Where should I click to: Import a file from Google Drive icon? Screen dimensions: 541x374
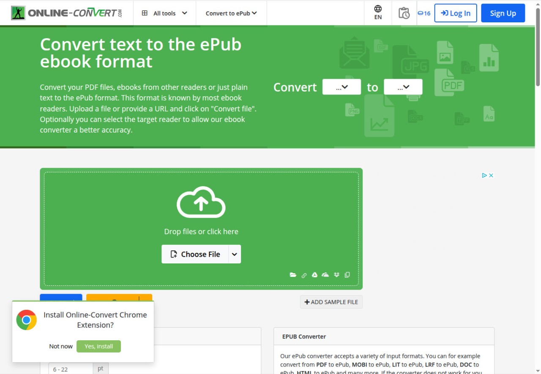pyautogui.click(x=314, y=275)
